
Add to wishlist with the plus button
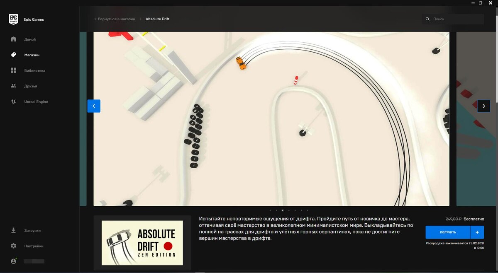click(477, 232)
